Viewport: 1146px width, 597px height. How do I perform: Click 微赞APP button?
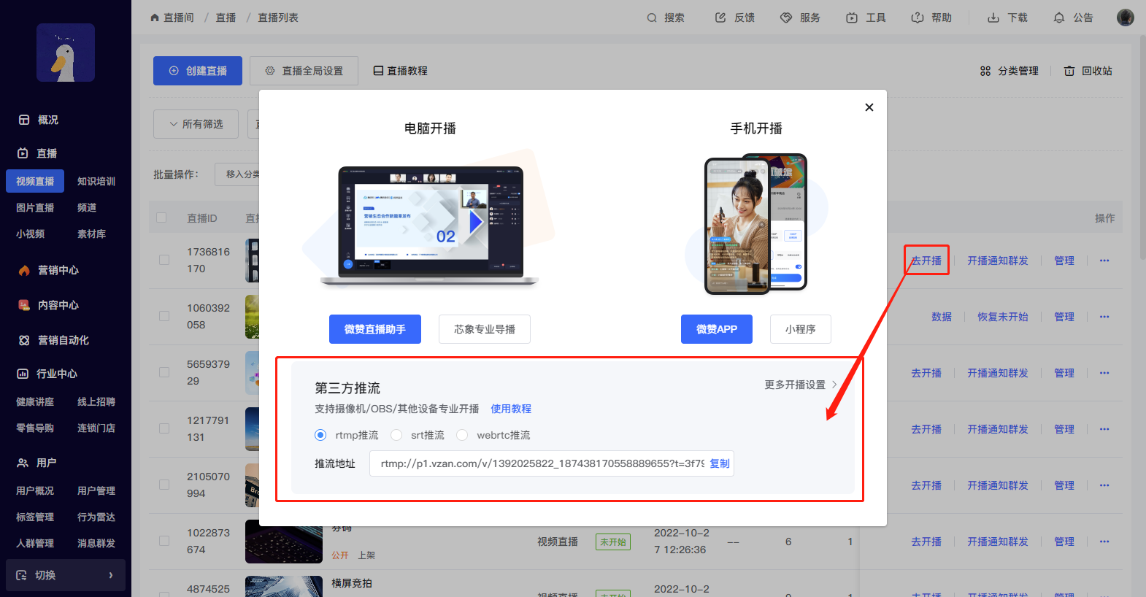click(717, 329)
